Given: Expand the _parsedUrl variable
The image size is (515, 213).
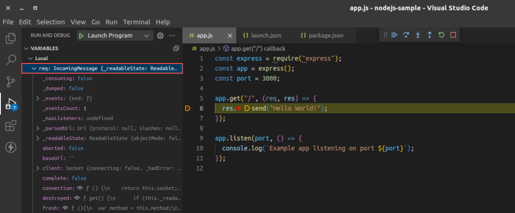Looking at the screenshot, I should (38, 128).
